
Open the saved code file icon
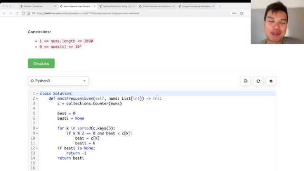pos(246,81)
